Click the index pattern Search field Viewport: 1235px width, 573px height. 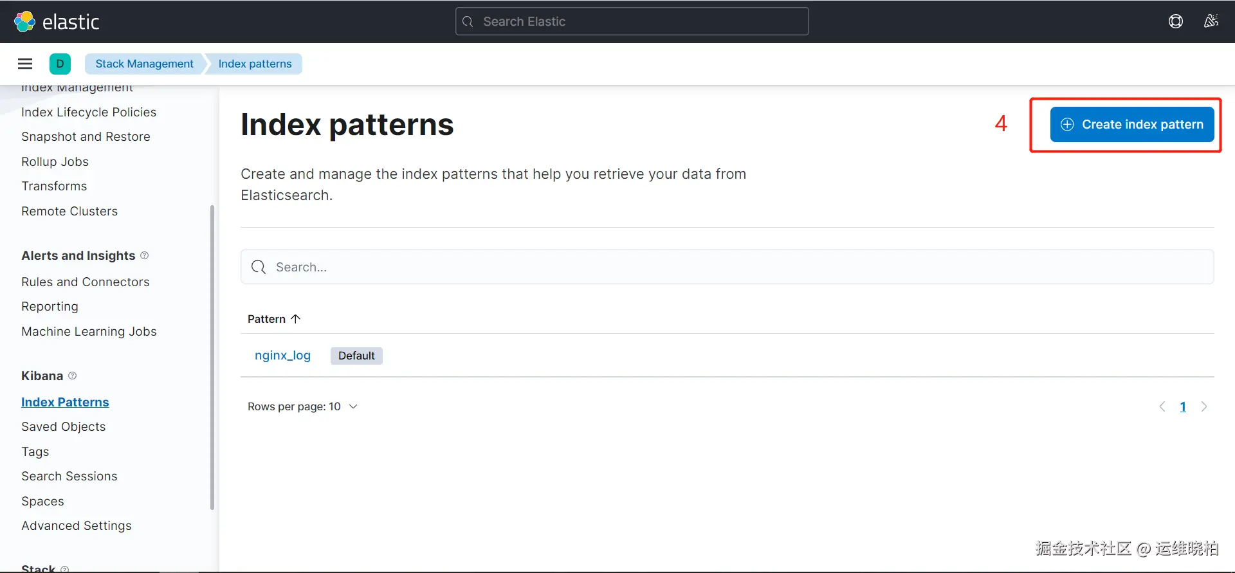[x=727, y=267]
